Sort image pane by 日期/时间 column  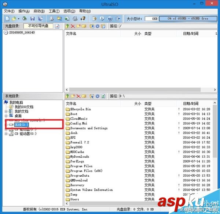pyautogui.click(x=191, y=34)
